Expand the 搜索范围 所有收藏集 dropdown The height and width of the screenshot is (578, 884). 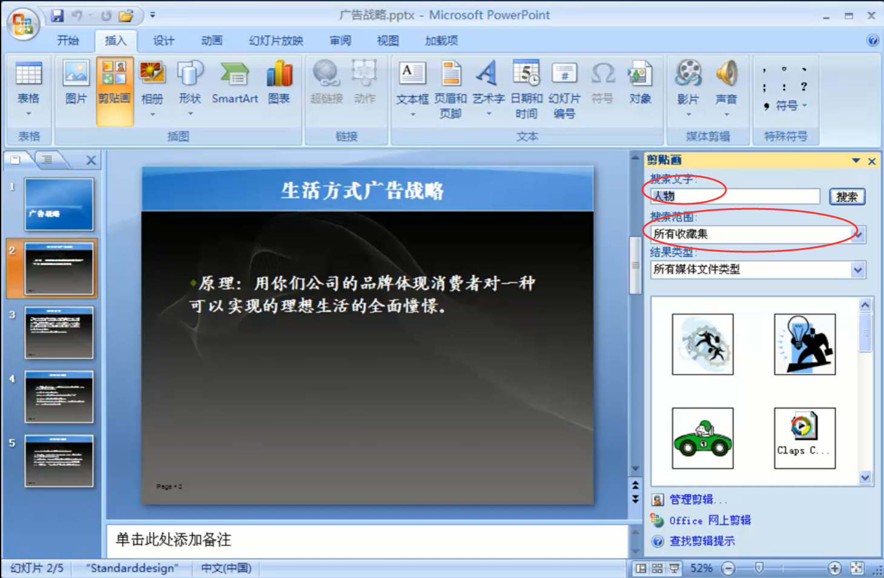859,234
